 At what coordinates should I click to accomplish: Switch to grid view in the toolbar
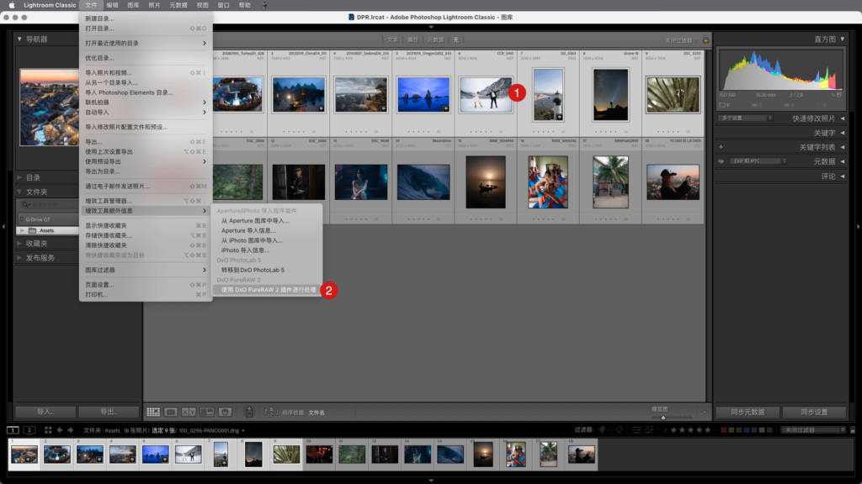[153, 412]
